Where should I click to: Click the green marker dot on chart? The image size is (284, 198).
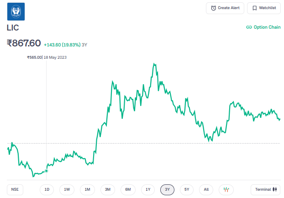coord(46,171)
